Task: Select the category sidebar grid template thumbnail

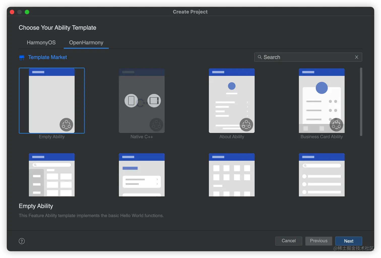Action: pos(52,175)
